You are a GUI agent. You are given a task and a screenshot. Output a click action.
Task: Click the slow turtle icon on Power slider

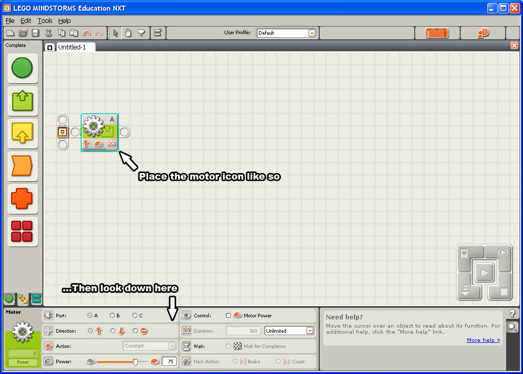click(x=90, y=361)
